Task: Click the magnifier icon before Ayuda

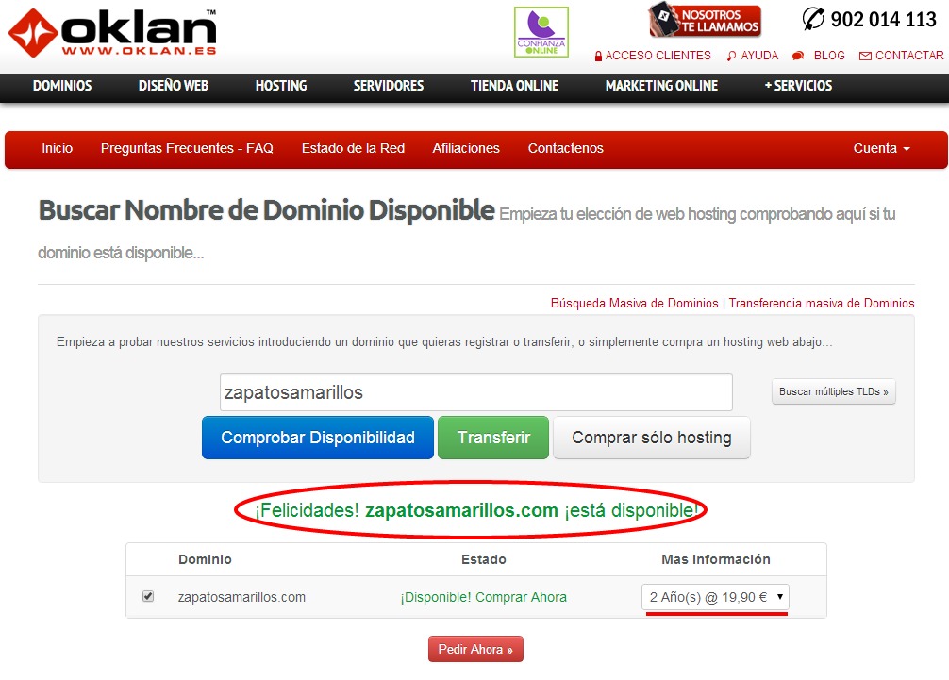Action: click(x=731, y=56)
